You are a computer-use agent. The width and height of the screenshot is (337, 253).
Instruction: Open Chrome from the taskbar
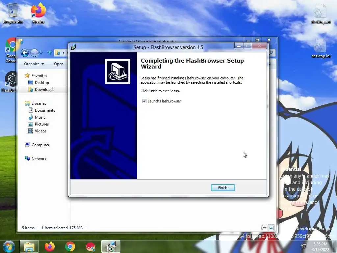70,246
